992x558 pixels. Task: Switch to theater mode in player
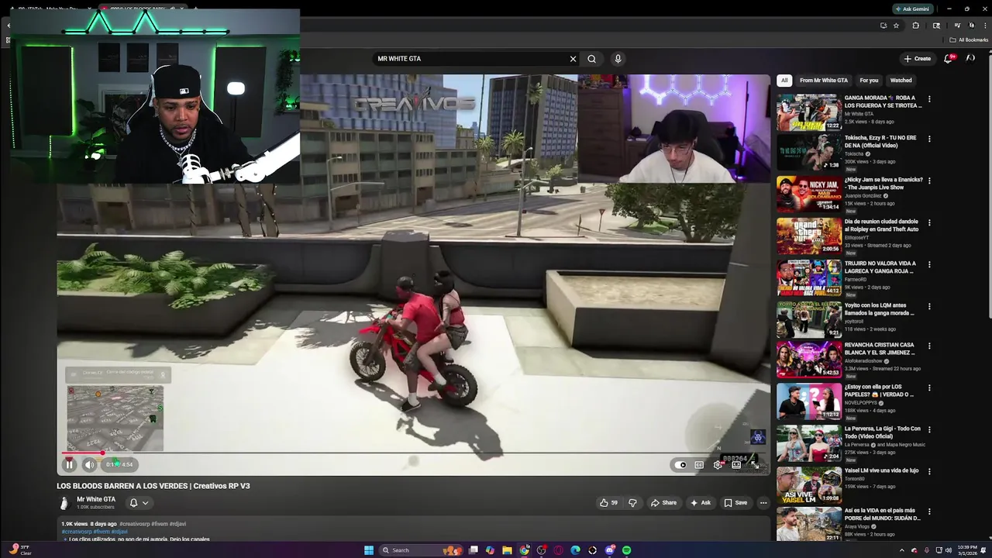tap(736, 465)
